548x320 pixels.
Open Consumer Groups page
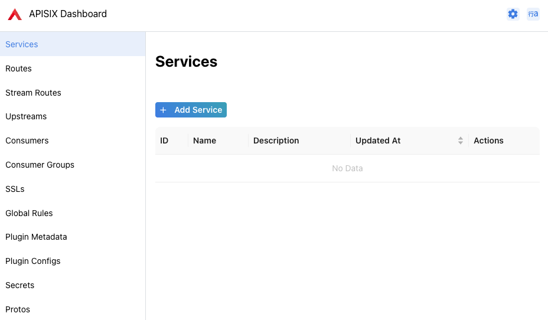pyautogui.click(x=73, y=165)
